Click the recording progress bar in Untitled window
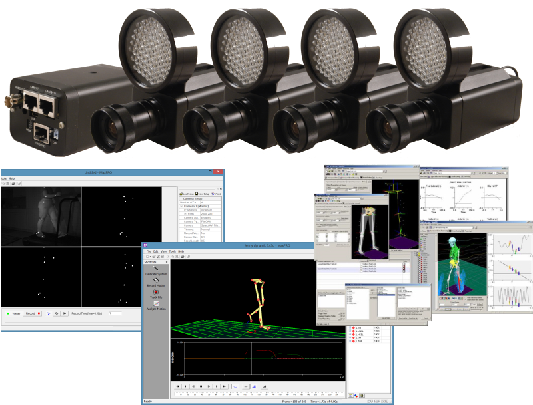The width and height of the screenshot is (533, 405). (73, 320)
